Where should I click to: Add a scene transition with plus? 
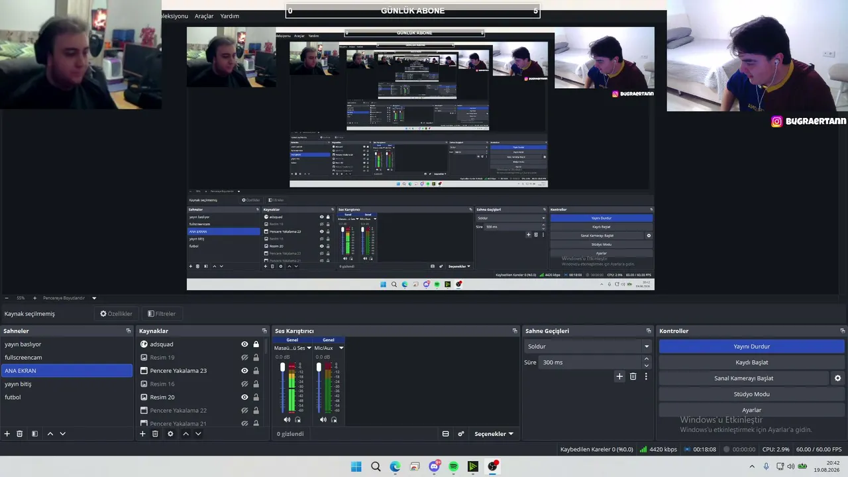(619, 376)
